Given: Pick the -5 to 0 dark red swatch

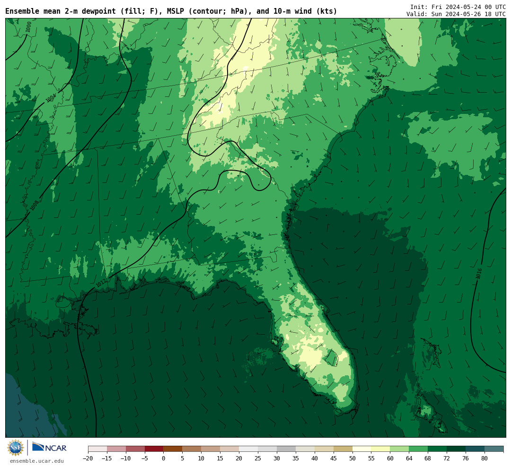Looking at the screenshot, I should (x=154, y=449).
